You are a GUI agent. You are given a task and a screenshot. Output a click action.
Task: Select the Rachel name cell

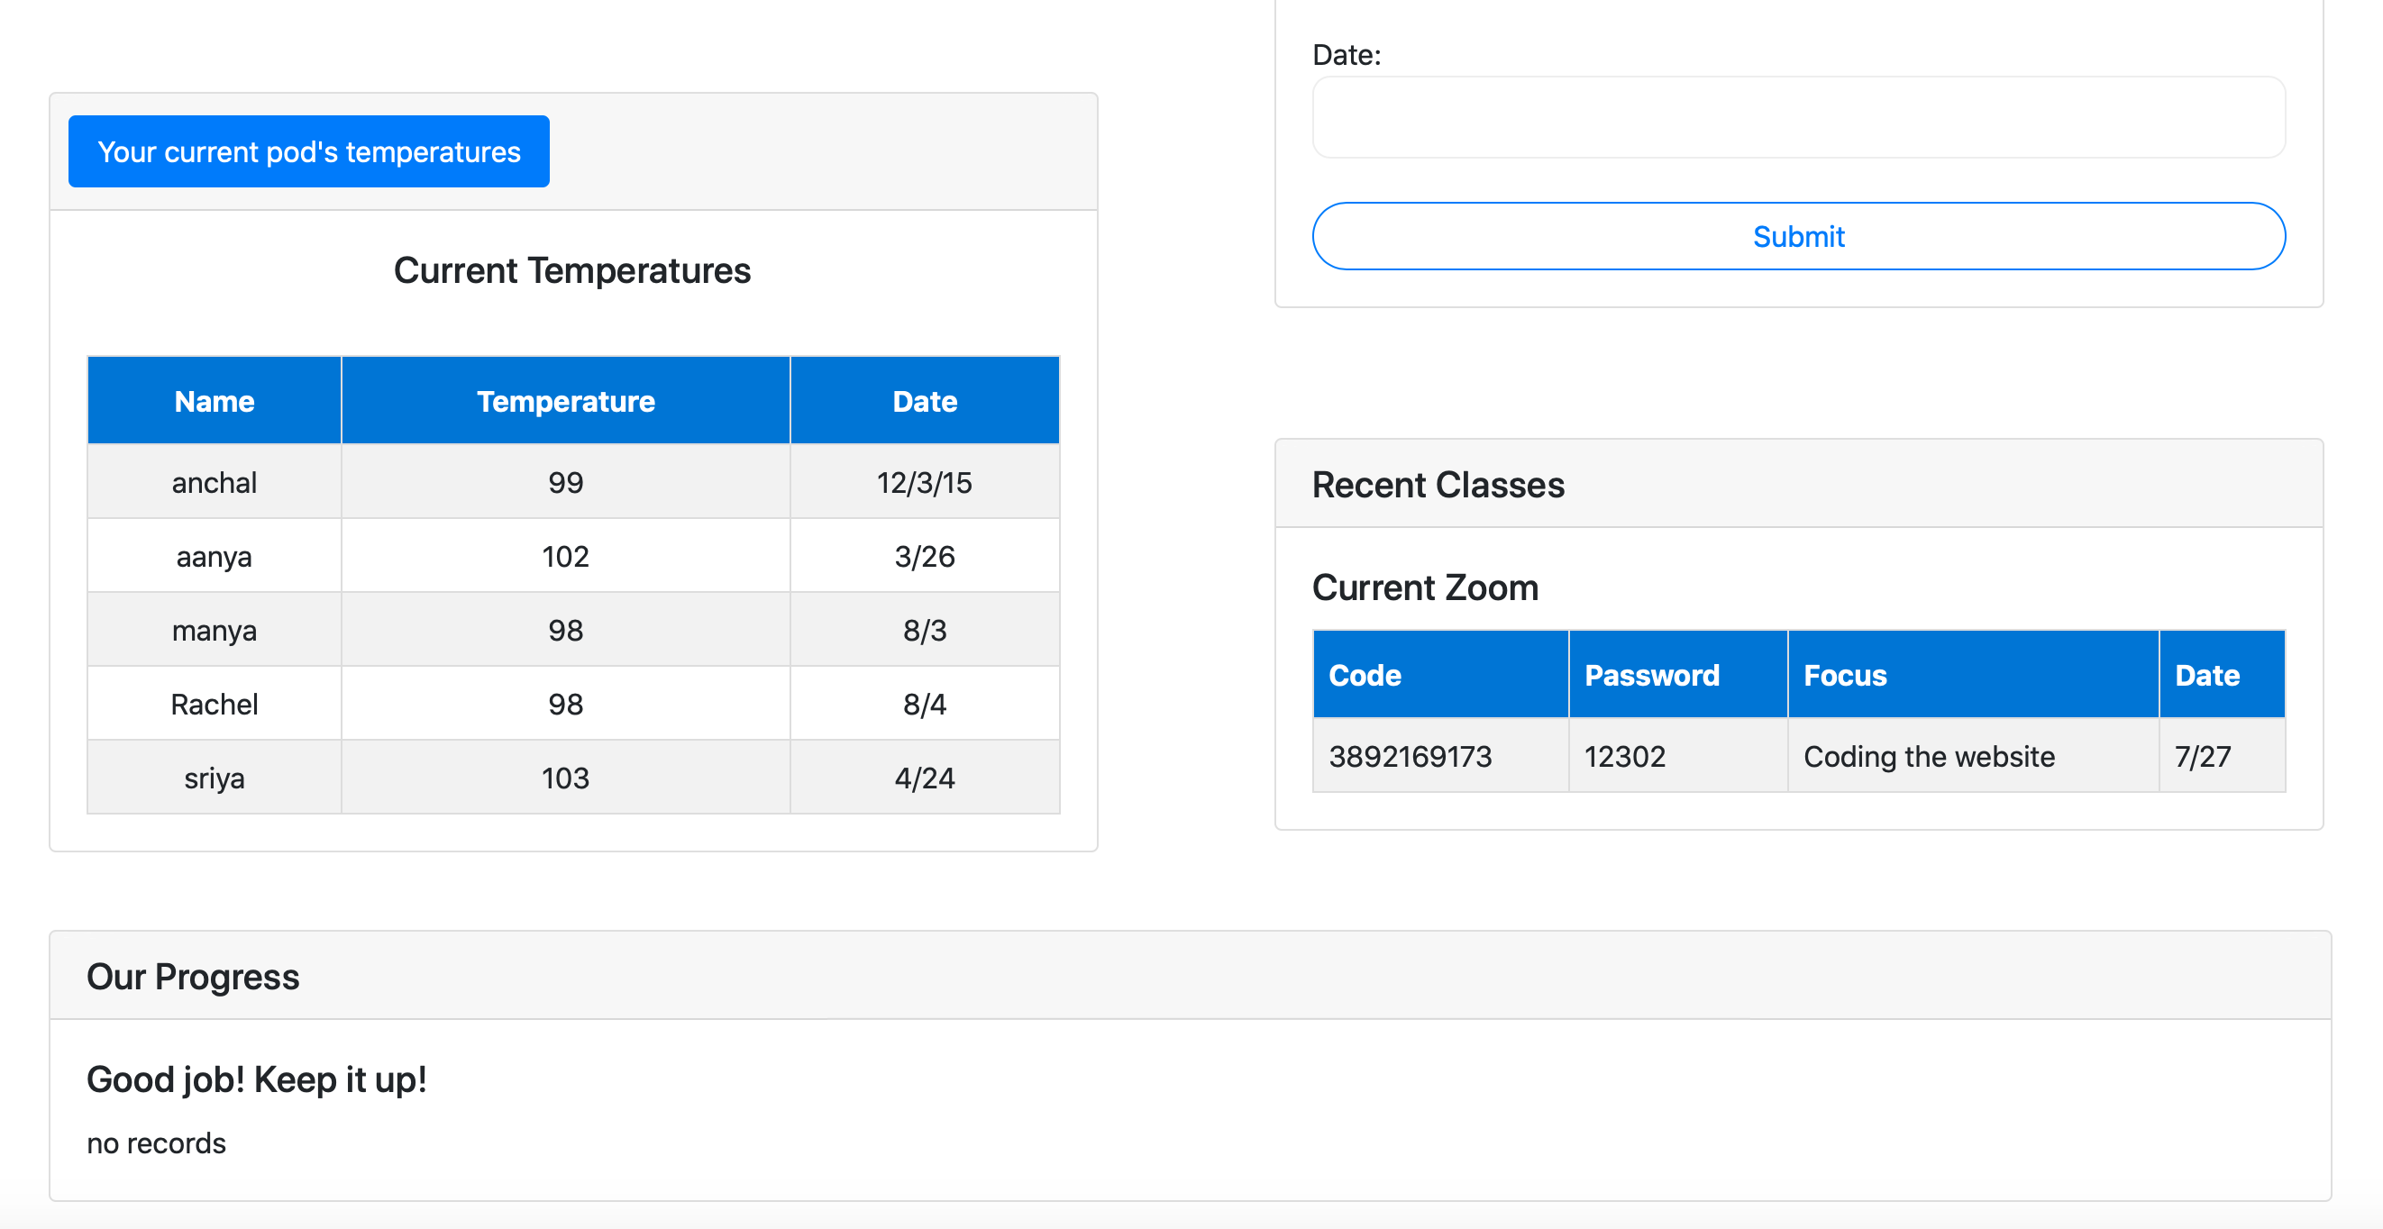[x=214, y=705]
